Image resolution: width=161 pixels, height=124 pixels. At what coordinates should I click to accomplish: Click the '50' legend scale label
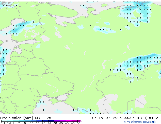tap(78, 123)
